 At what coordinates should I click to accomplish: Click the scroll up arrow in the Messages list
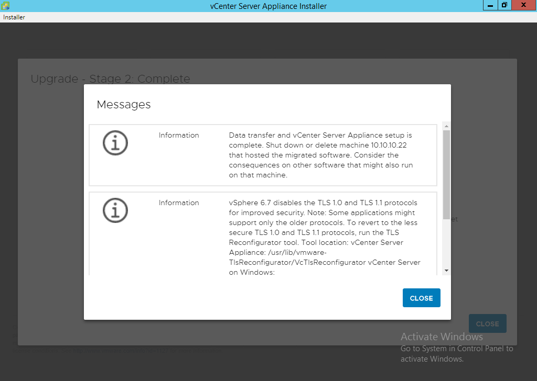pos(446,126)
